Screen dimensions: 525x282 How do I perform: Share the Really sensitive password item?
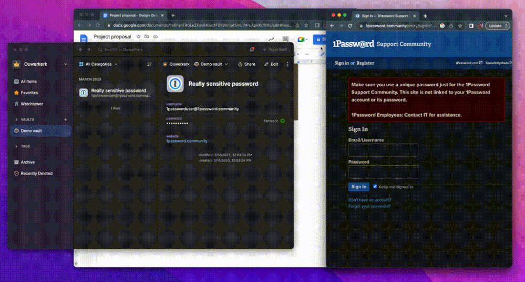247,64
